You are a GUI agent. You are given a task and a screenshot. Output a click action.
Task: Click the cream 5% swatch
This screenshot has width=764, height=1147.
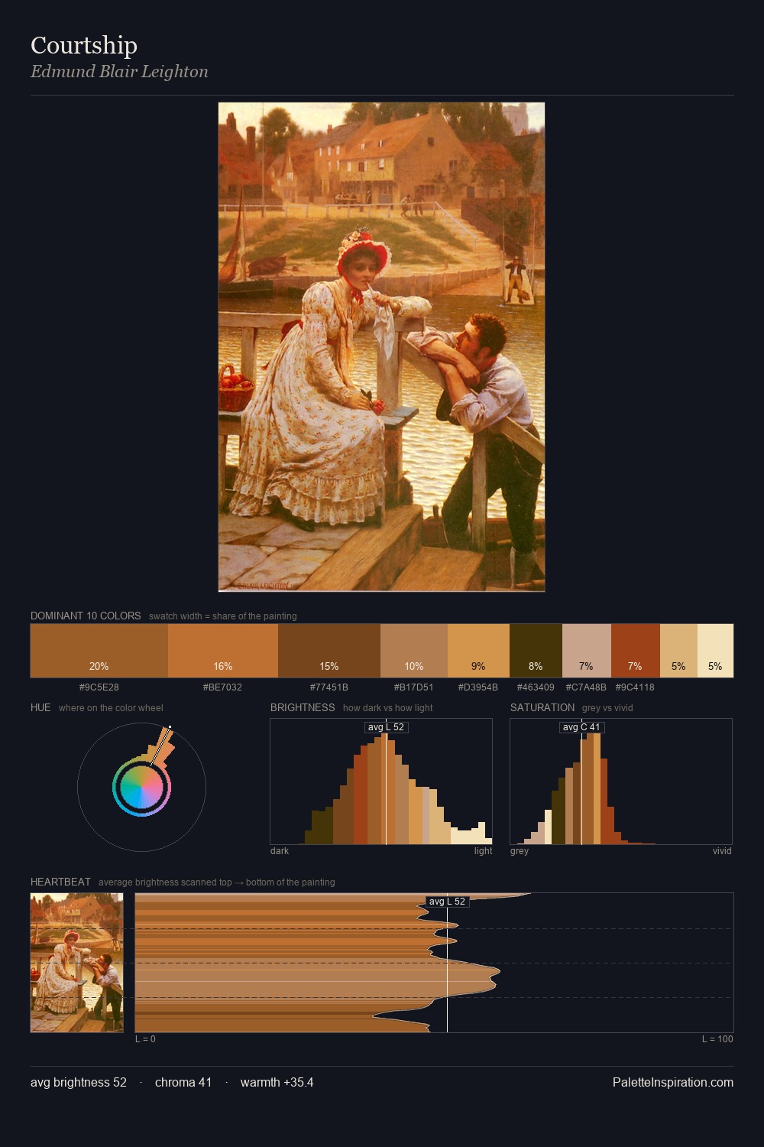715,651
